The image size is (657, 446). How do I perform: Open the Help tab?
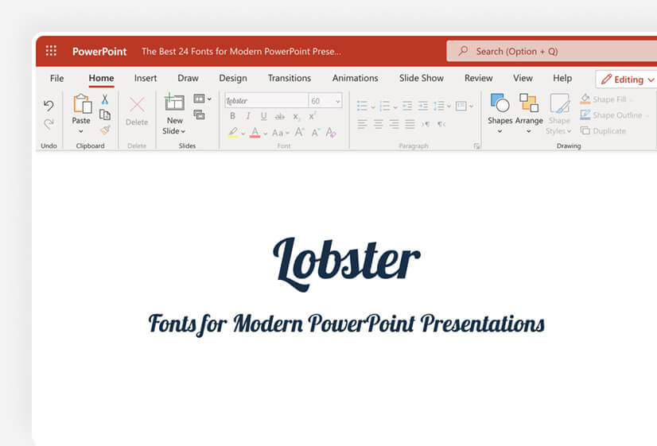pos(562,78)
